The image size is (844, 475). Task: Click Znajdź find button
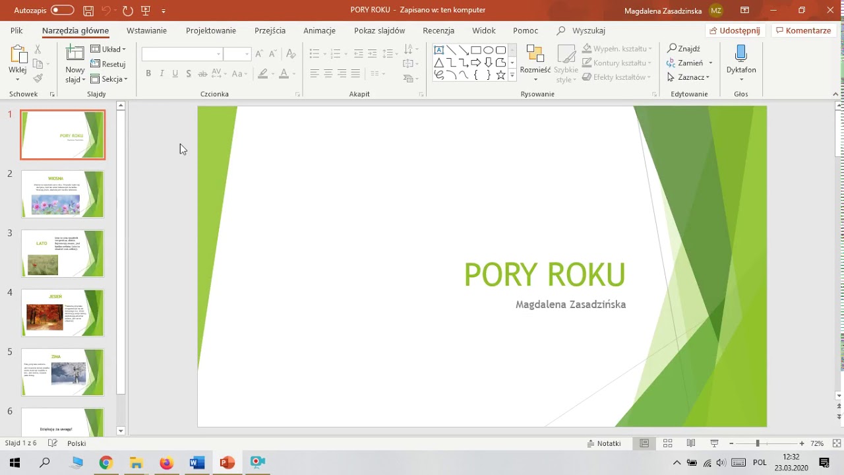(684, 49)
